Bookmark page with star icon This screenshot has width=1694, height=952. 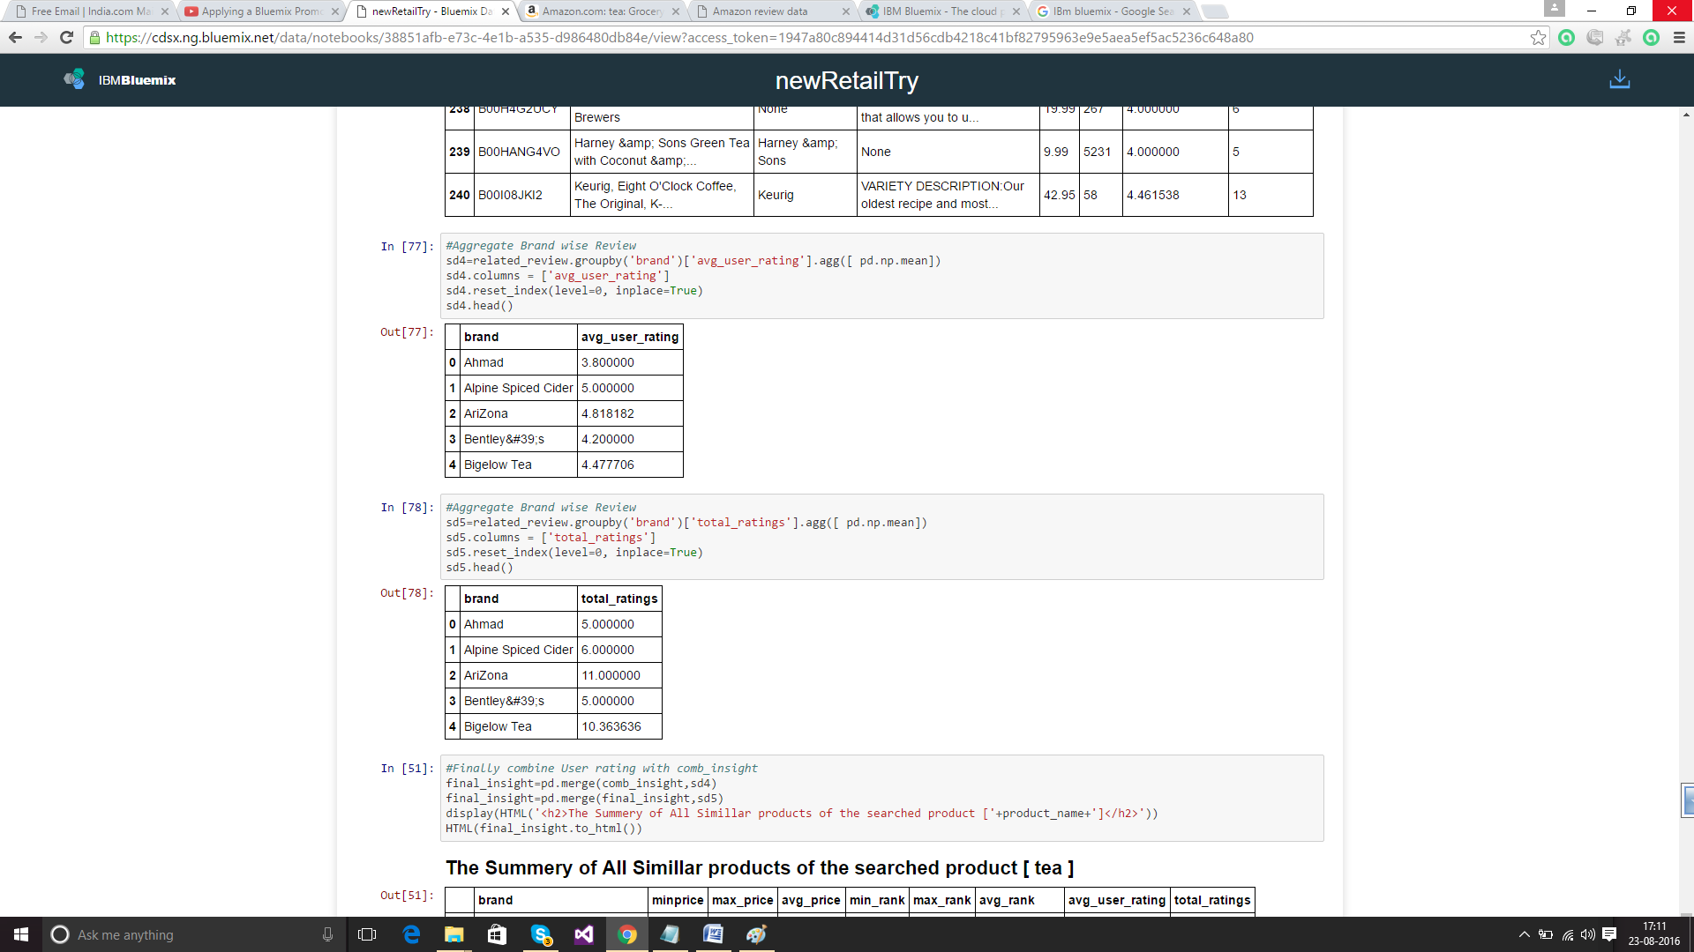coord(1538,38)
